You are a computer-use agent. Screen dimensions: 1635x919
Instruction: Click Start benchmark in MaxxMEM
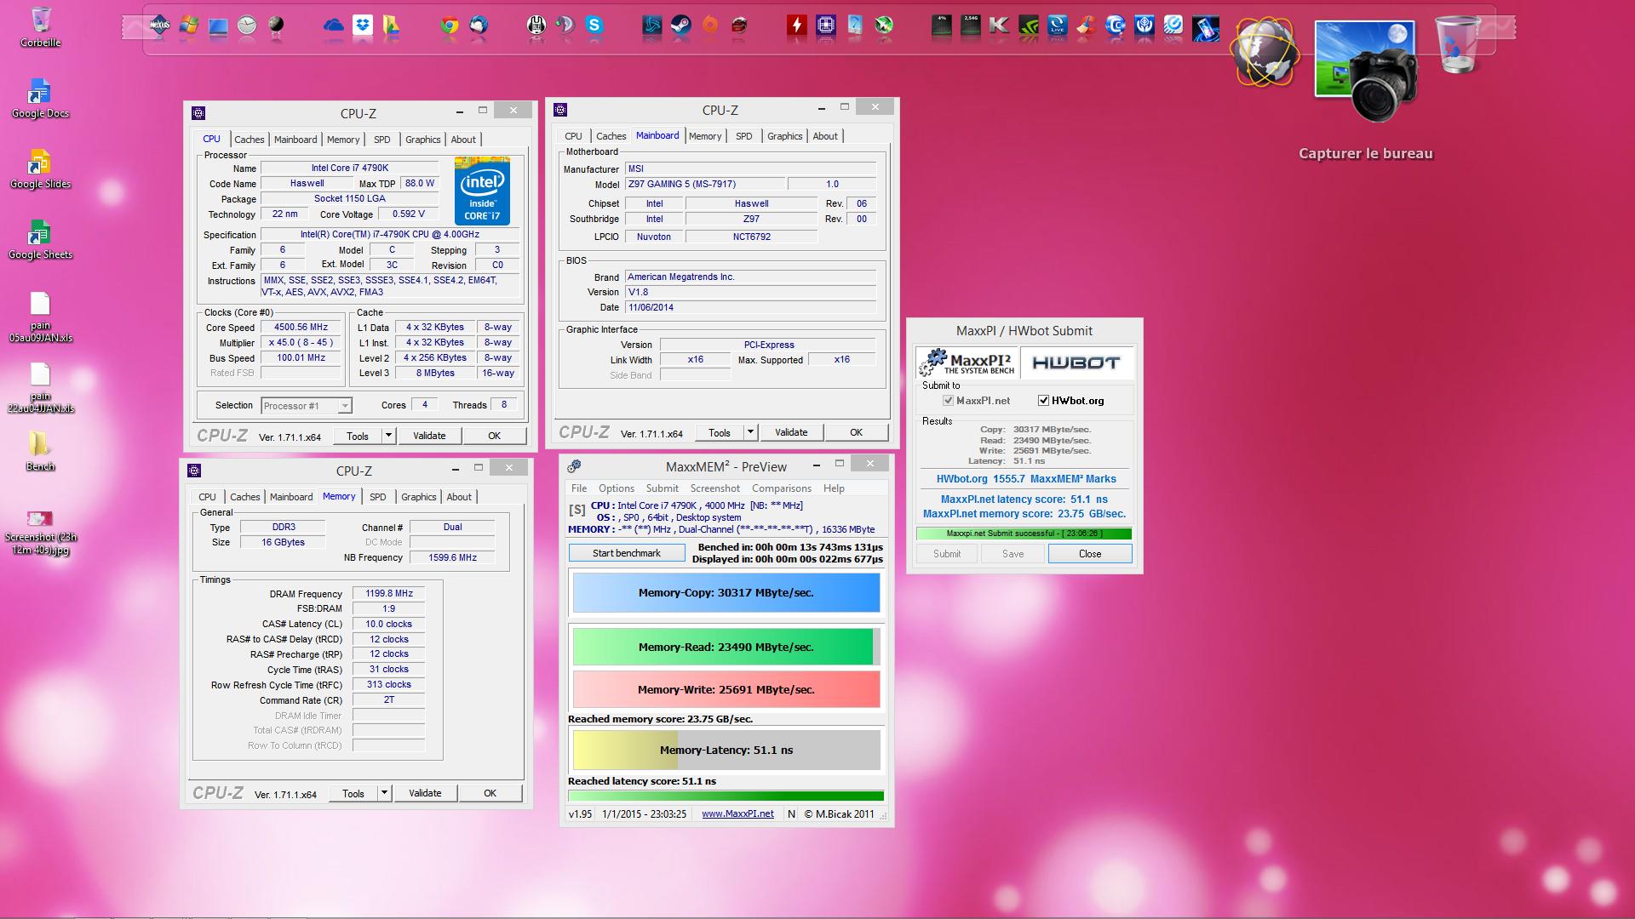point(627,553)
